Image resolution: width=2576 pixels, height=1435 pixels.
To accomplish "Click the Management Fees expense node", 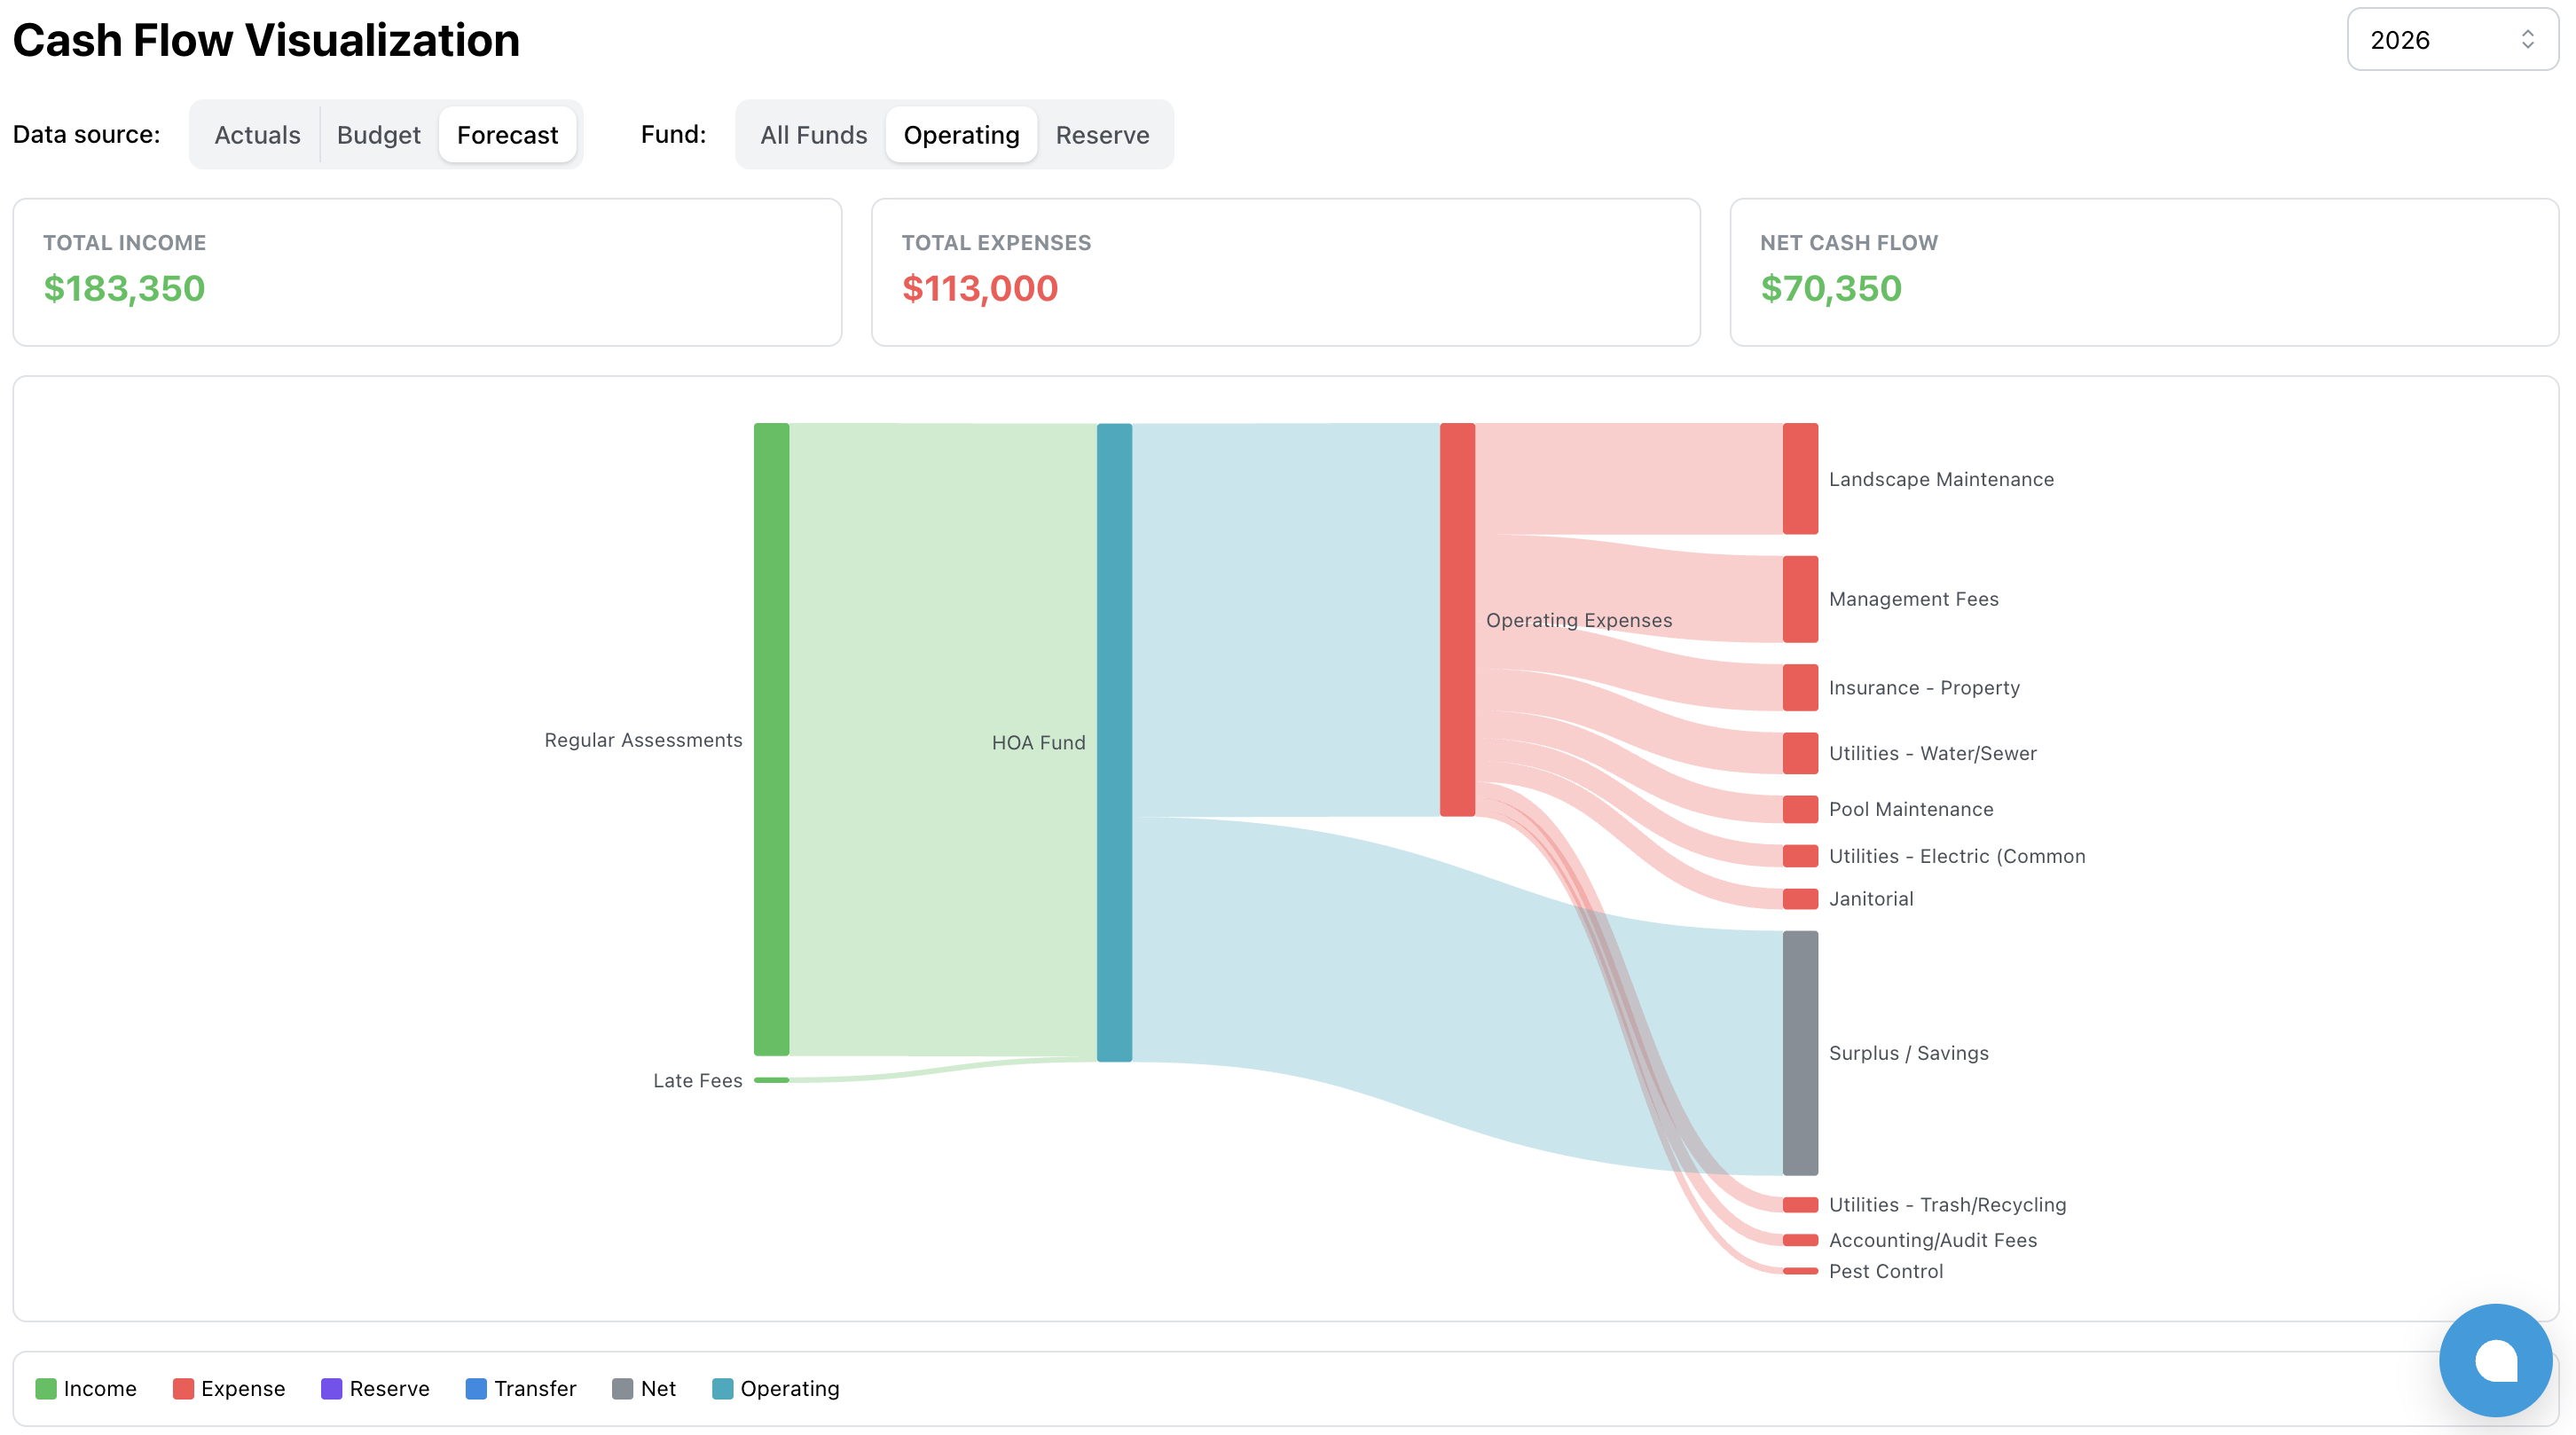I will (1799, 599).
